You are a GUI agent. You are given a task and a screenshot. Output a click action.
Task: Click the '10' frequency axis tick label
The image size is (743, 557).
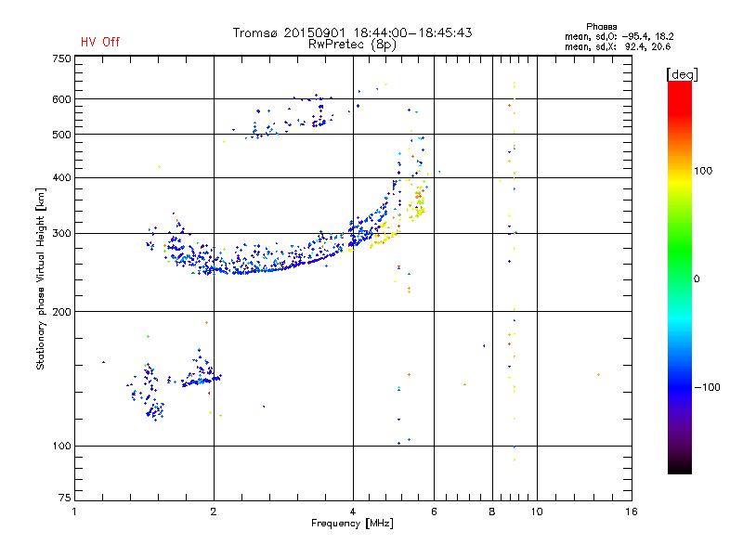[x=537, y=512]
